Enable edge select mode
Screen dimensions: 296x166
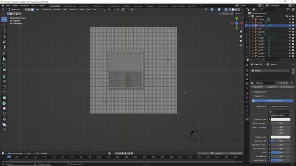[30, 9]
